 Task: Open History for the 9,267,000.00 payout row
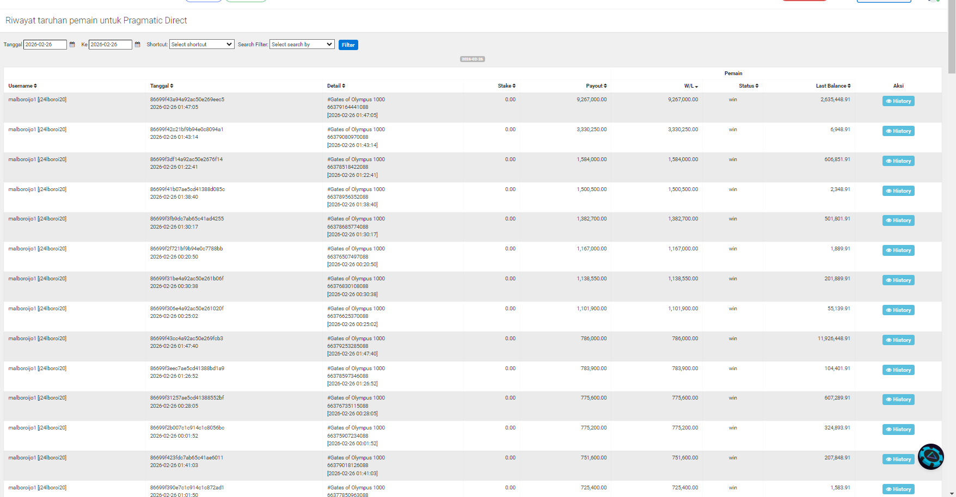coord(898,101)
